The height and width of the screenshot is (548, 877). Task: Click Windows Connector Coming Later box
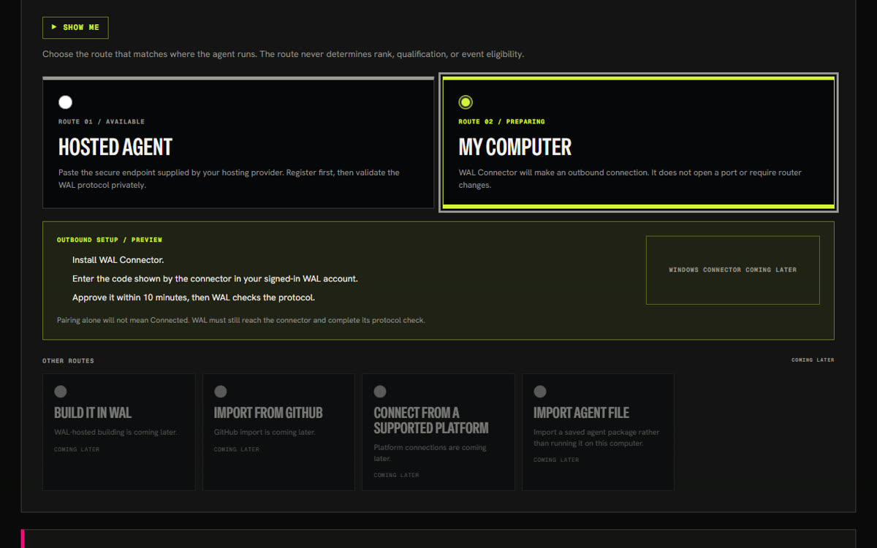(732, 270)
